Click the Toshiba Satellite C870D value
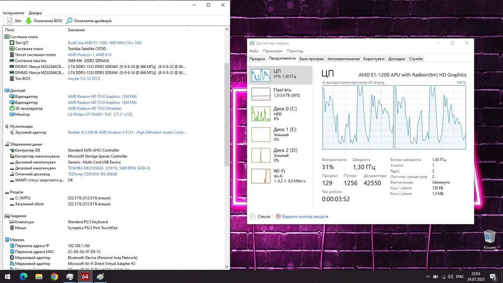Screen dimensions: 503x283 tap(87, 49)
